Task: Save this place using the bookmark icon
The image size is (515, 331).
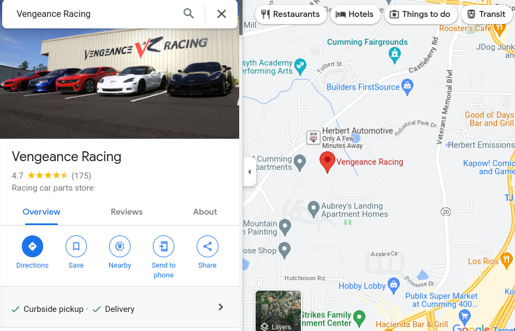Action: (x=76, y=246)
